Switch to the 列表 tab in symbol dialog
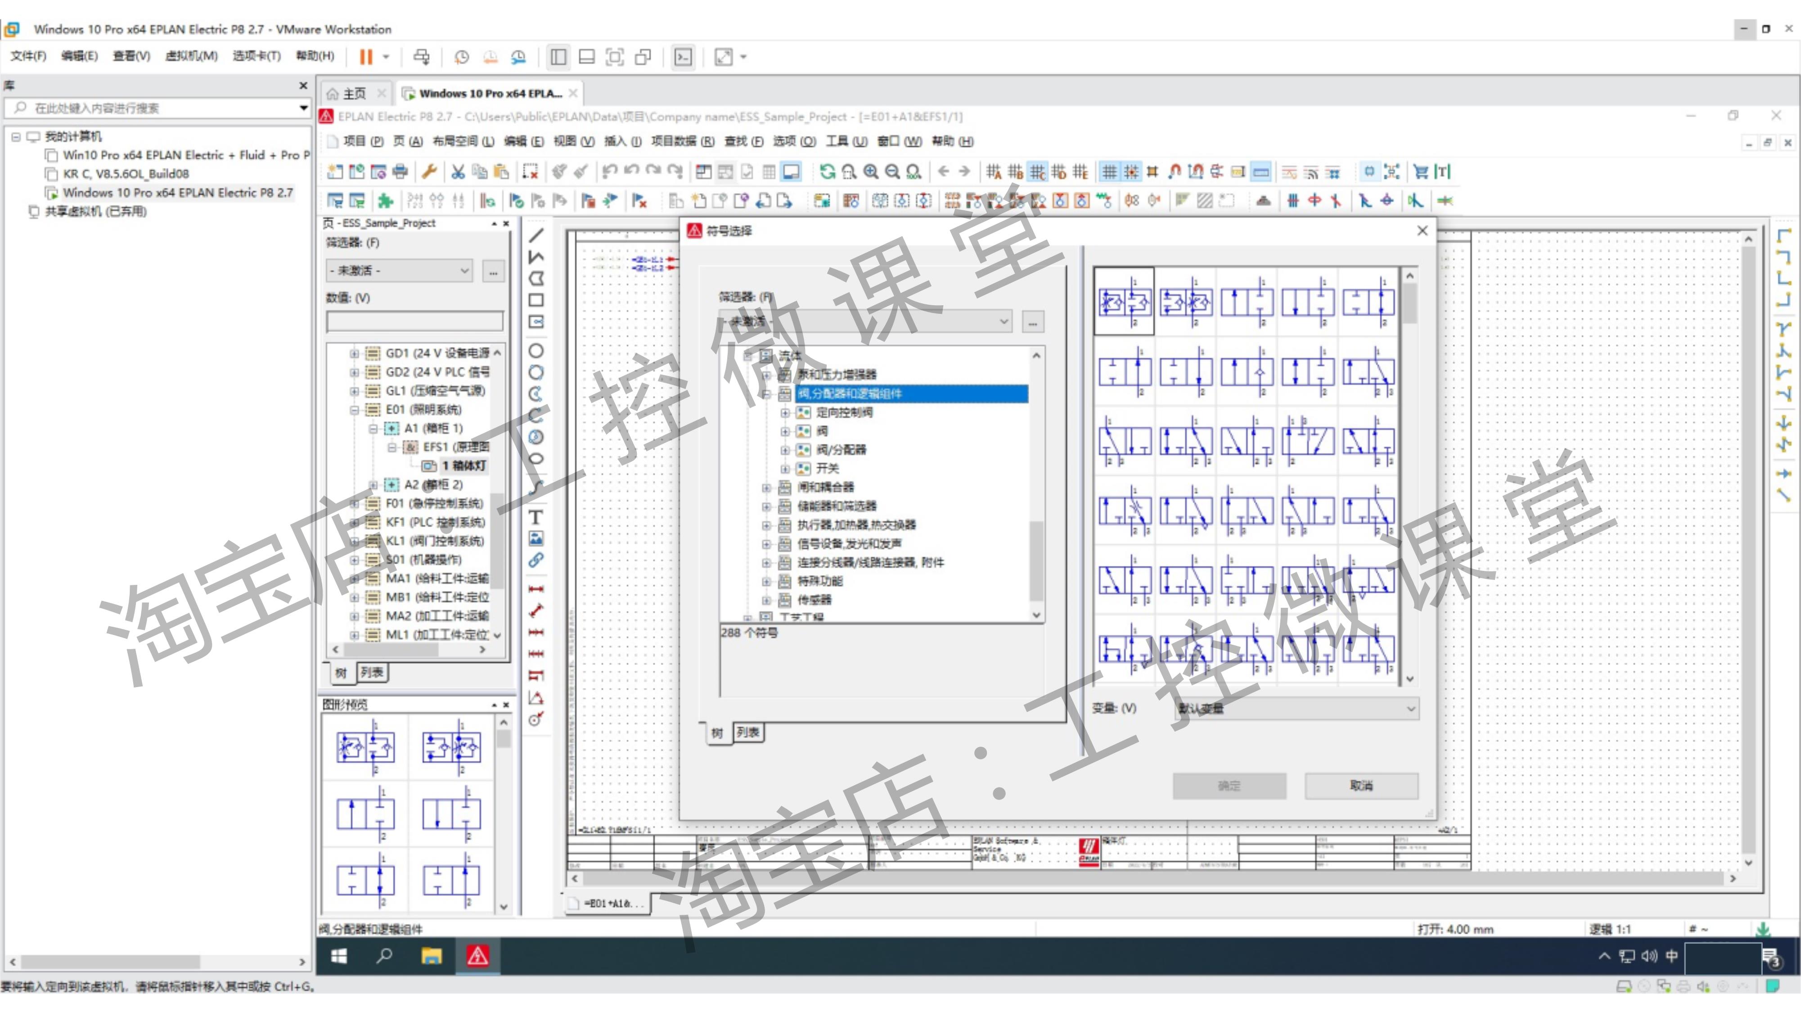Screen dimensions: 1801x1013 click(748, 733)
